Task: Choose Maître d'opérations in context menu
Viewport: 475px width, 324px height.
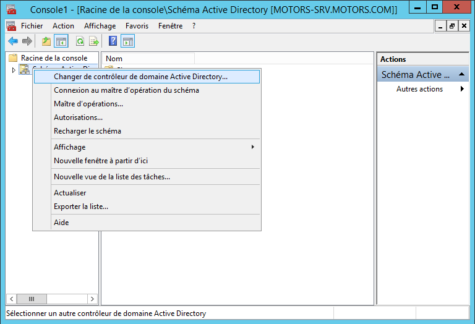Action: [88, 104]
